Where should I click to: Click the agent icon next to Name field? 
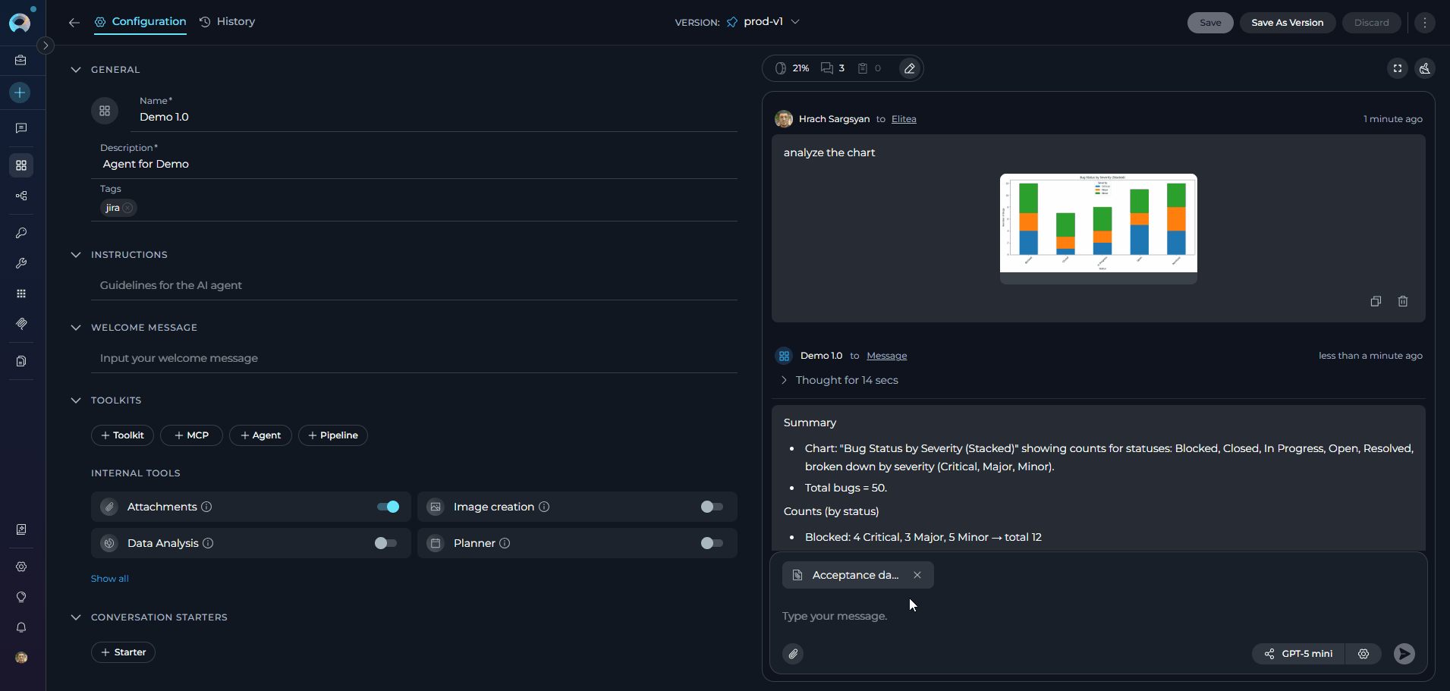point(105,111)
